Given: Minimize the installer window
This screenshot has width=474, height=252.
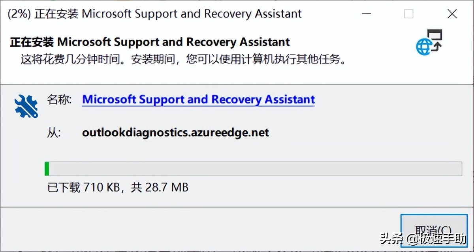Looking at the screenshot, I should tap(366, 14).
